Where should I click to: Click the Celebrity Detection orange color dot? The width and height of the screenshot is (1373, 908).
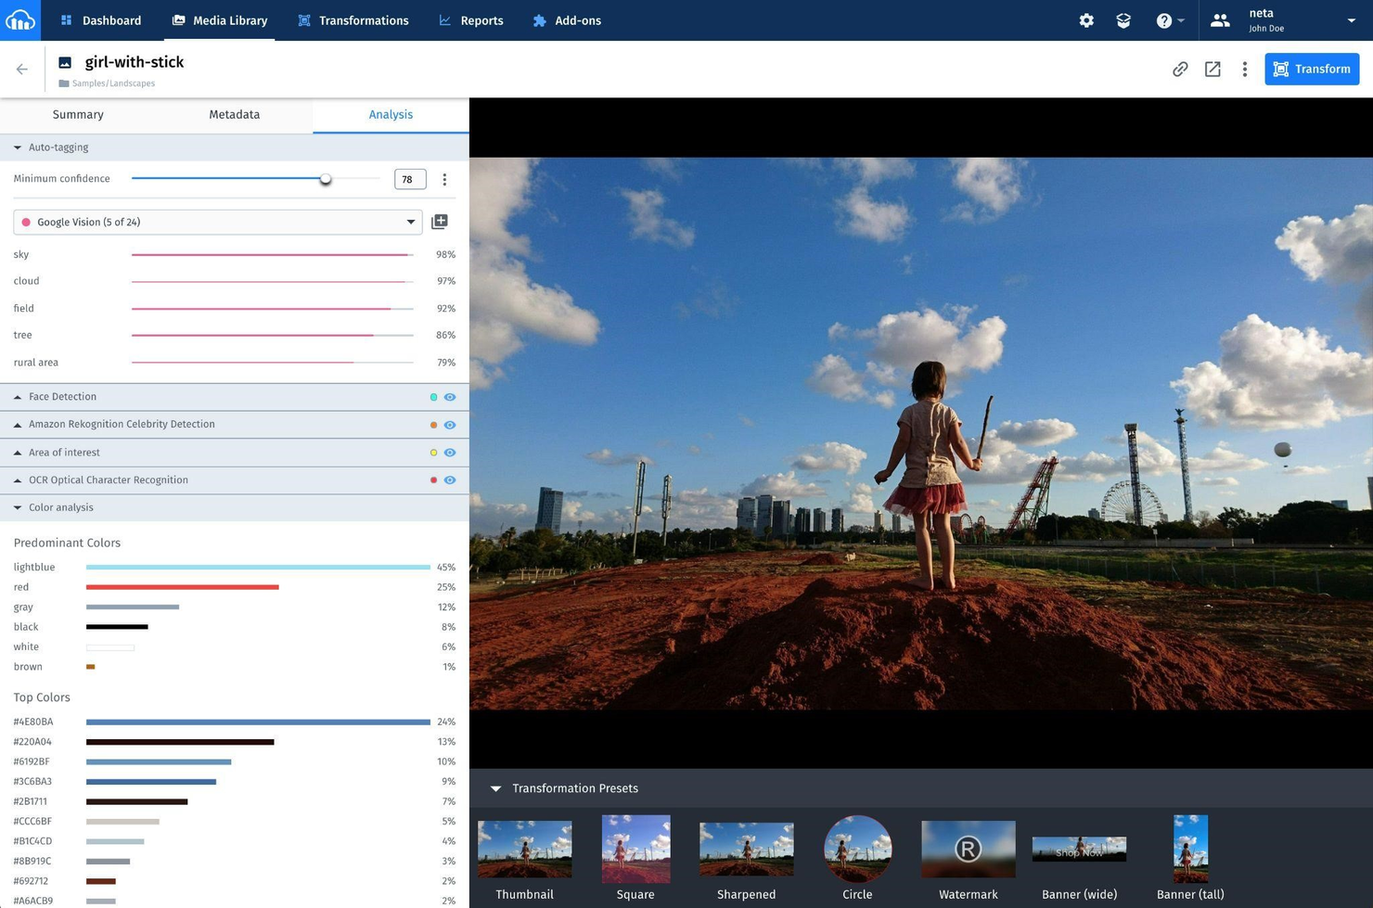click(x=433, y=425)
